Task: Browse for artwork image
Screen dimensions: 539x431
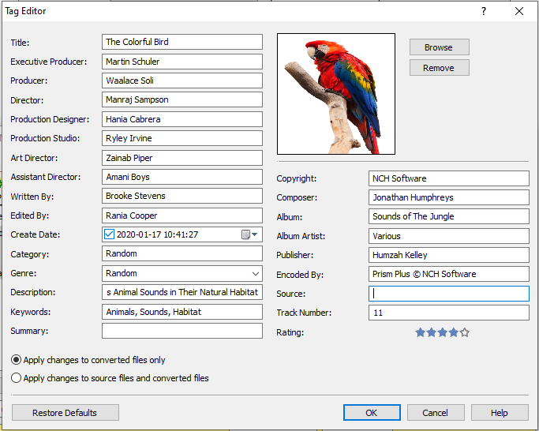Action: (439, 47)
